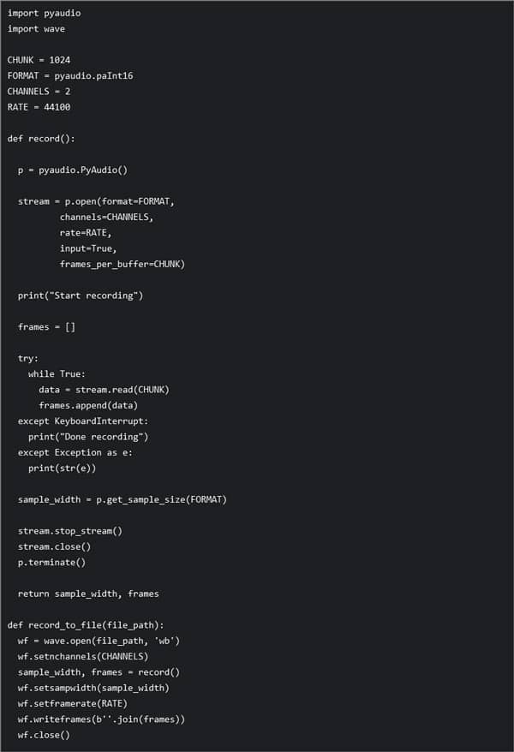Image resolution: width=514 pixels, height=752 pixels.
Task: Click the 'RATE = 44100' line
Action: point(39,107)
